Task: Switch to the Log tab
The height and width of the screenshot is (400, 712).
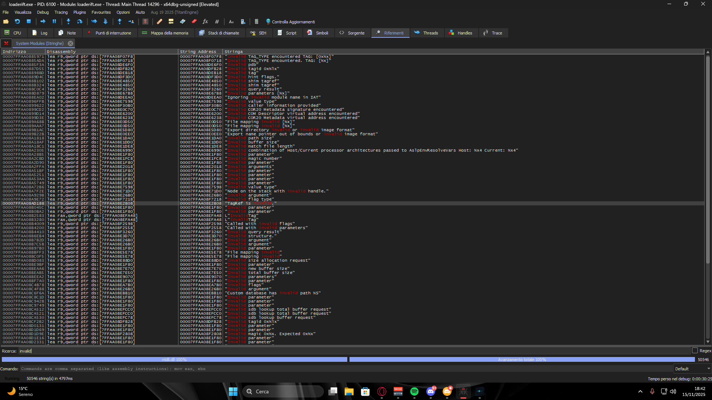Action: (40, 33)
